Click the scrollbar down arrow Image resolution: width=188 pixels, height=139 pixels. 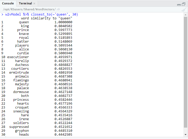[185, 135]
